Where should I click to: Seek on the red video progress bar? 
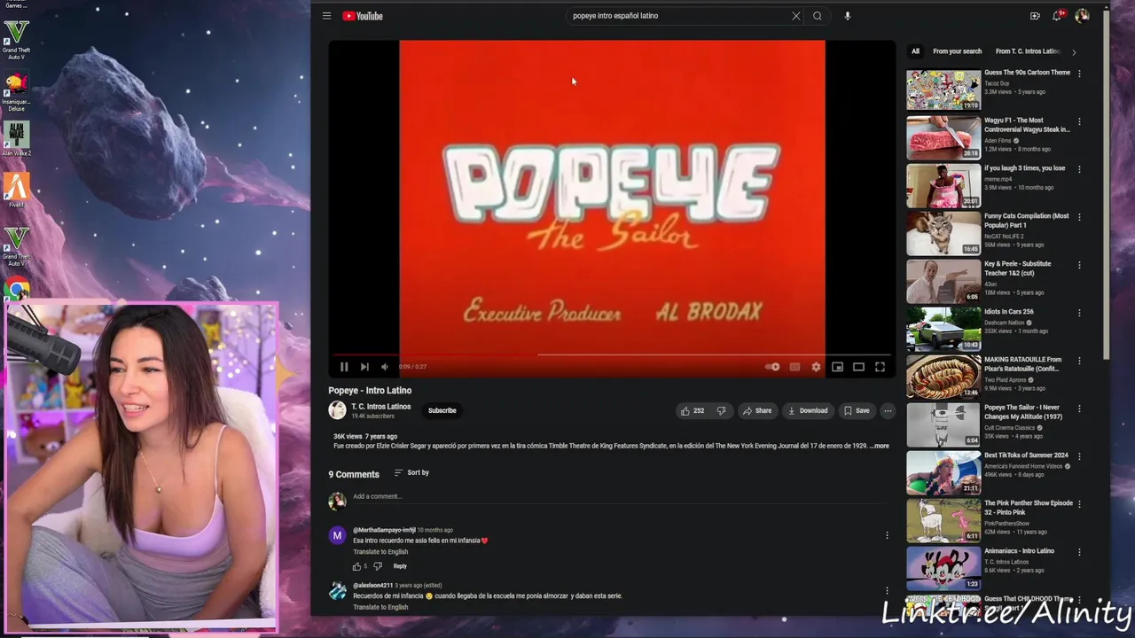click(x=612, y=354)
